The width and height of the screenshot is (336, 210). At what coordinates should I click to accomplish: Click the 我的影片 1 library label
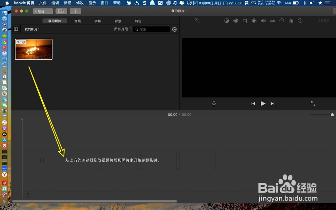point(32,29)
